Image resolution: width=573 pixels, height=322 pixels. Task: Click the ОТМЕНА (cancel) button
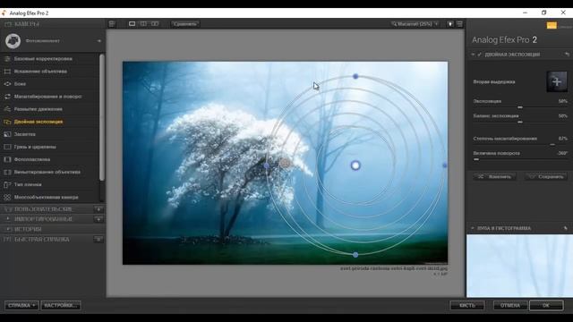click(x=510, y=305)
